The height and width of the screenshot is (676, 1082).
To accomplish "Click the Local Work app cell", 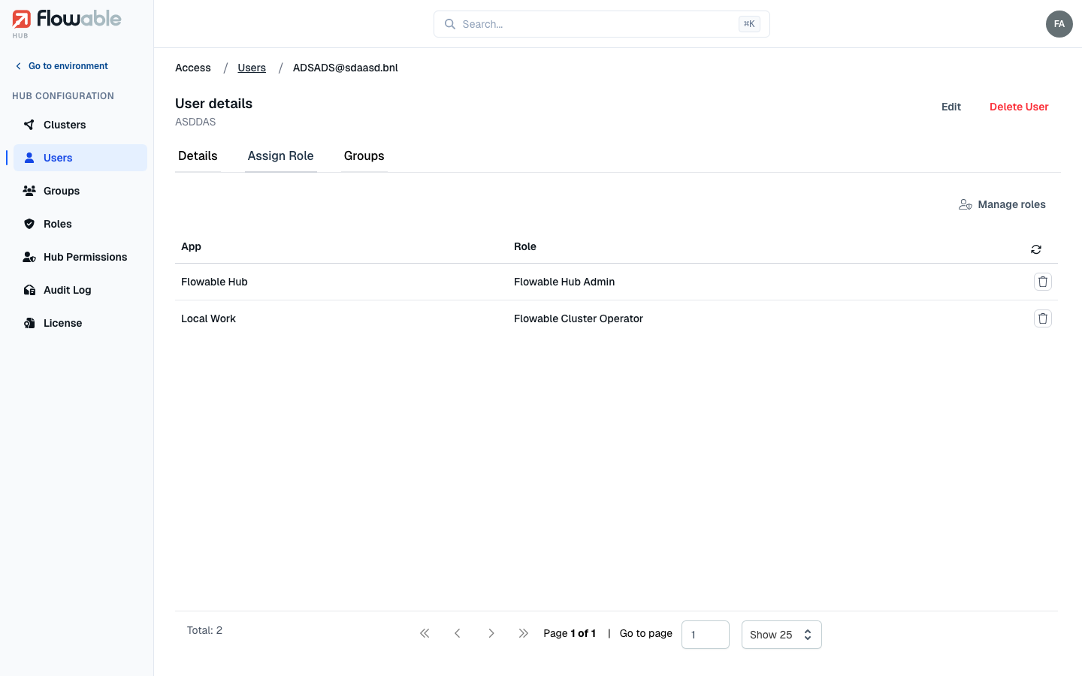I will pos(208,318).
